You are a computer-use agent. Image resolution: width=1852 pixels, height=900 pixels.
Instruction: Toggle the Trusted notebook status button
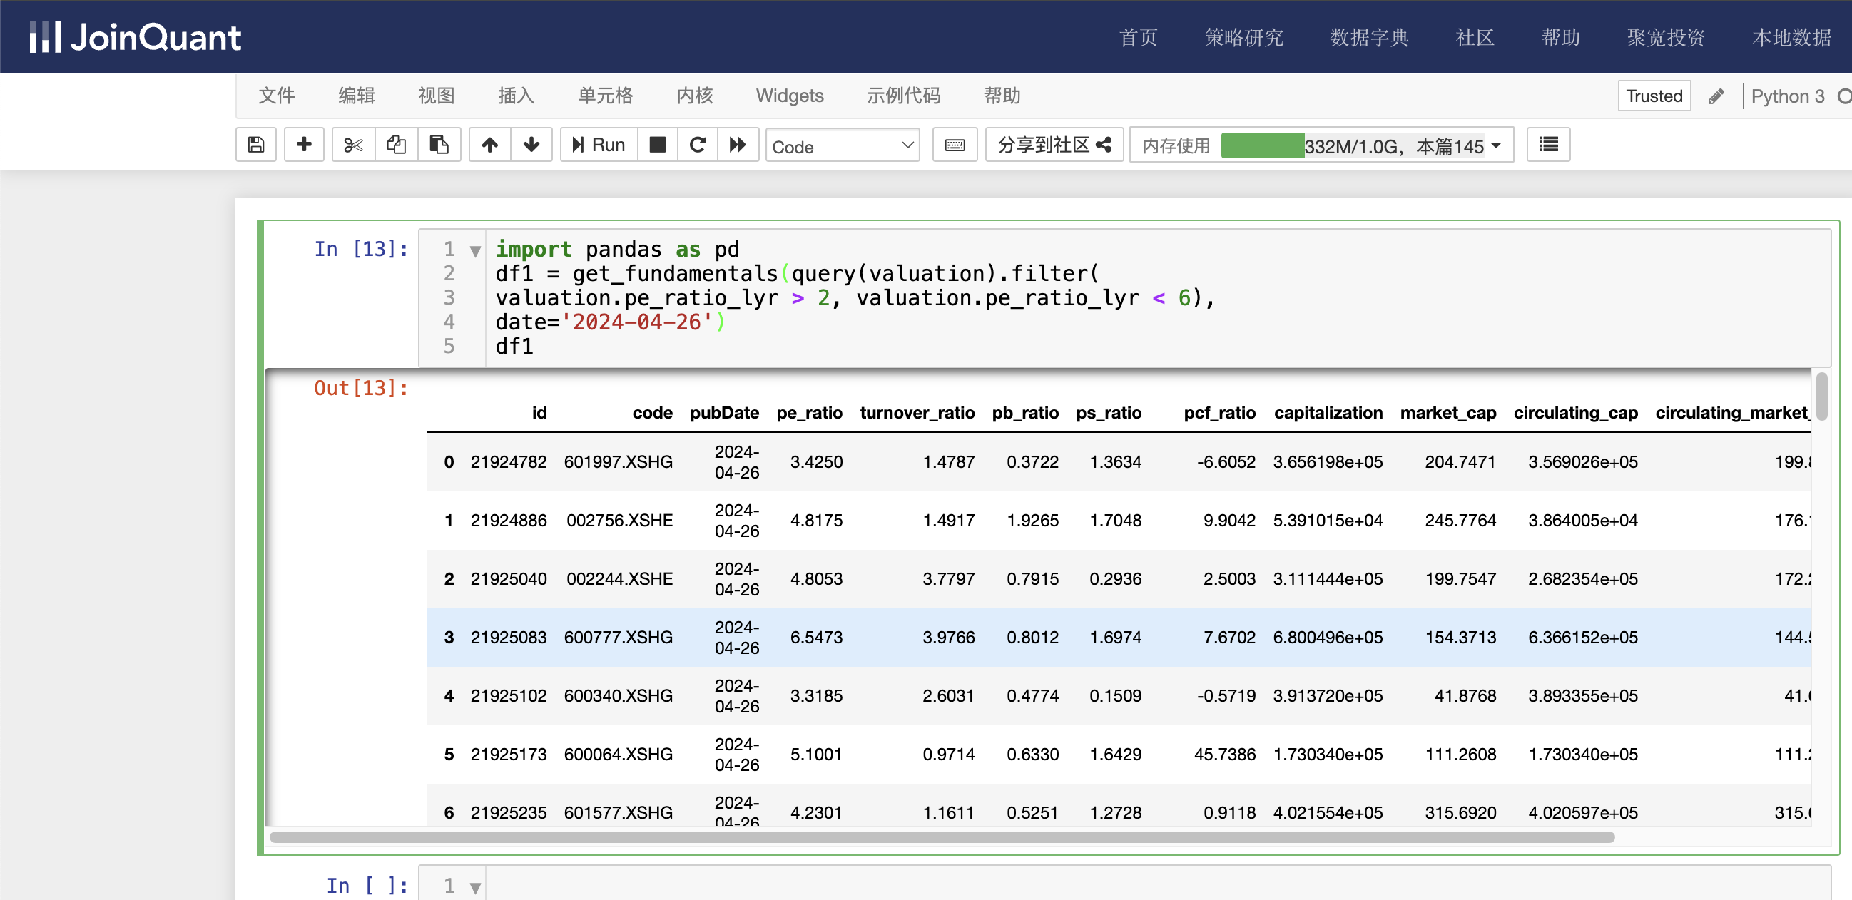click(x=1654, y=96)
